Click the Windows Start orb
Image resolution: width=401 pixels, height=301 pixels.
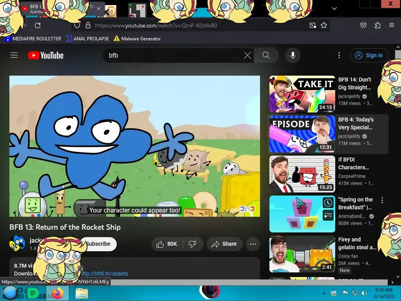(10, 293)
